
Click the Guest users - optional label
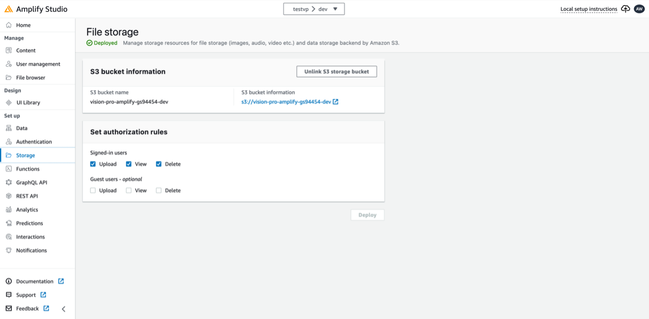click(x=116, y=179)
